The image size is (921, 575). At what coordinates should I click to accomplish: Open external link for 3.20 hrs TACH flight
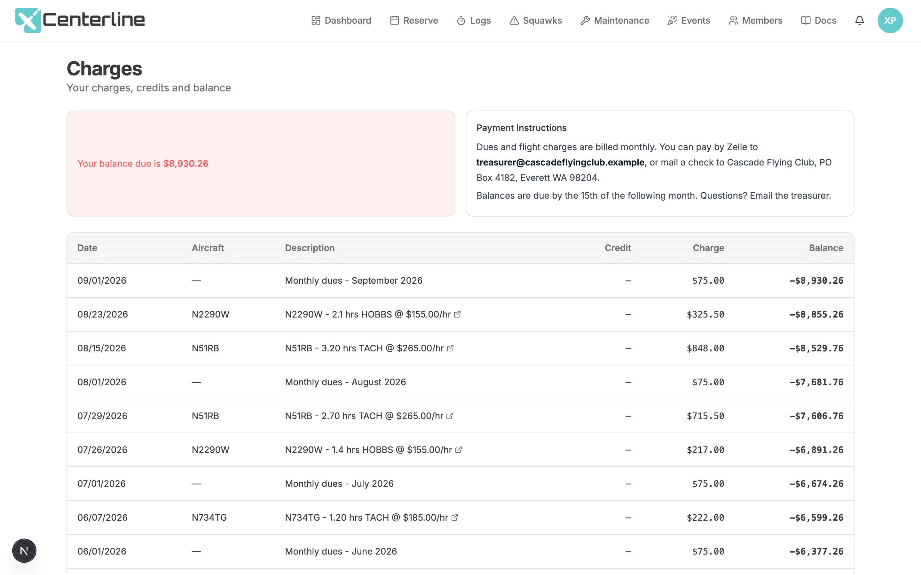tap(450, 348)
